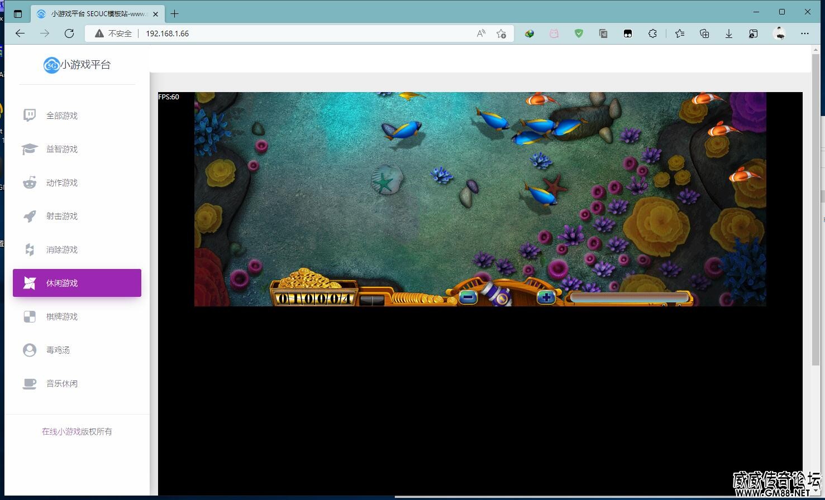Screen dimensions: 825x500
Task: Open the IDM globe extension icon
Action: [x=530, y=33]
